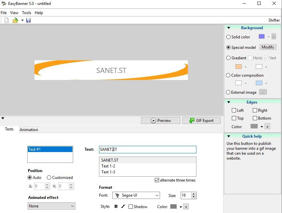
Task: Export the banner using GIF Export
Action: coord(201,121)
